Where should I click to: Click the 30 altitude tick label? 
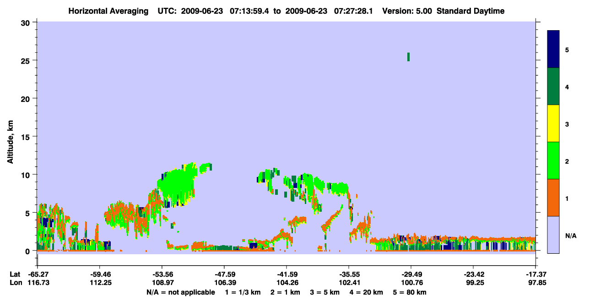click(27, 22)
